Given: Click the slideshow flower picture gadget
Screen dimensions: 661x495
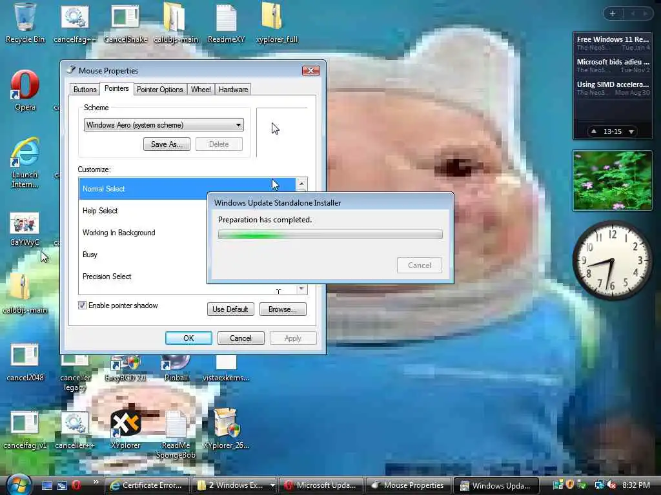Looking at the screenshot, I should [612, 180].
